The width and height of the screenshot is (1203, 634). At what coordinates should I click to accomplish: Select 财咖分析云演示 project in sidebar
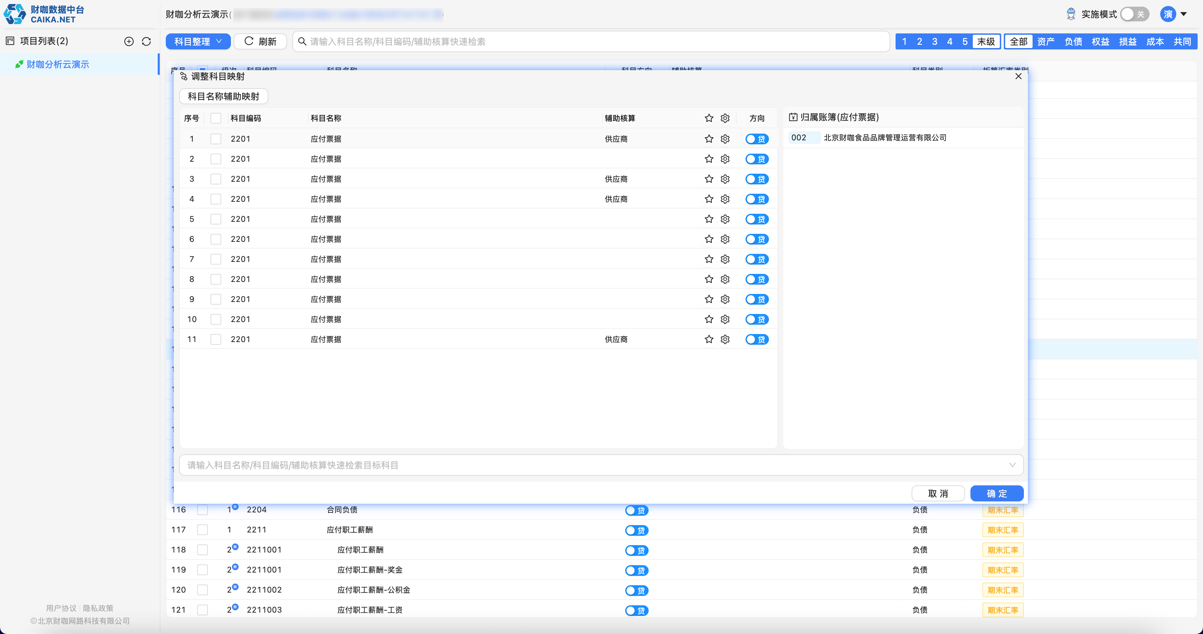point(58,64)
